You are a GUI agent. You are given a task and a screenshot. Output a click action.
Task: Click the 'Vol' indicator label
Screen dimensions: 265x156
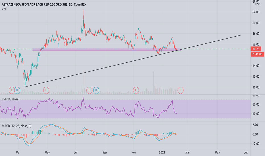coord(4,9)
